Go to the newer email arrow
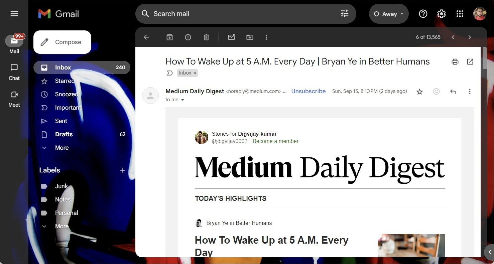Image resolution: width=494 pixels, height=264 pixels. click(x=453, y=37)
